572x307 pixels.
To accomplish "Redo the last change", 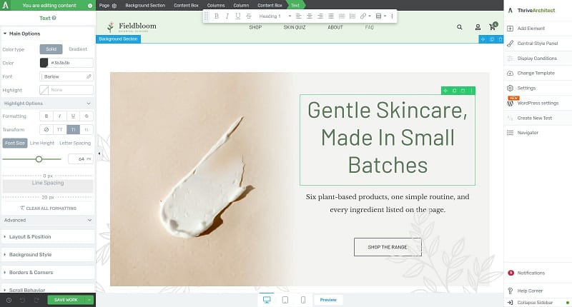I will (x=36, y=300).
